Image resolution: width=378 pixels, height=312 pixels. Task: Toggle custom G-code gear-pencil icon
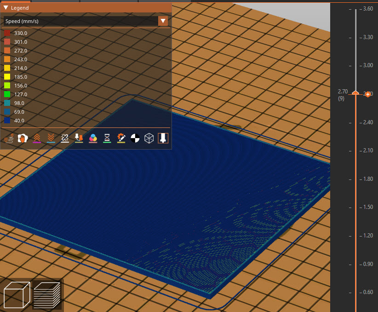click(121, 138)
